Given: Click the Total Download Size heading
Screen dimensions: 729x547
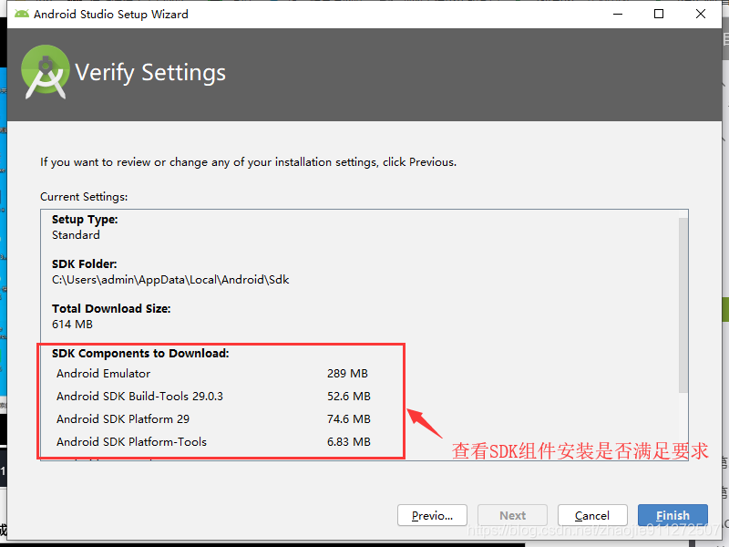Looking at the screenshot, I should pyautogui.click(x=111, y=309).
